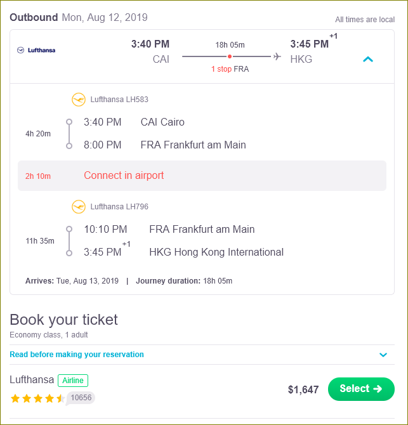Image resolution: width=408 pixels, height=425 pixels.
Task: Click the yellow Lufthansa crane icon for LH583
Action: click(x=79, y=100)
